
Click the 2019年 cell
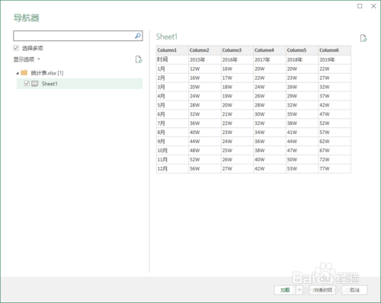pos(335,59)
